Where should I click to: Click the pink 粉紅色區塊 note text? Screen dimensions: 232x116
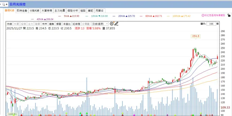(x=215, y=15)
